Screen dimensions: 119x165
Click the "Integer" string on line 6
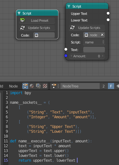(38, 117)
